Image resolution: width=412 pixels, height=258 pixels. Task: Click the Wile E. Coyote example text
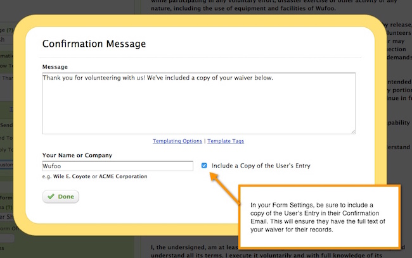[x=72, y=176]
